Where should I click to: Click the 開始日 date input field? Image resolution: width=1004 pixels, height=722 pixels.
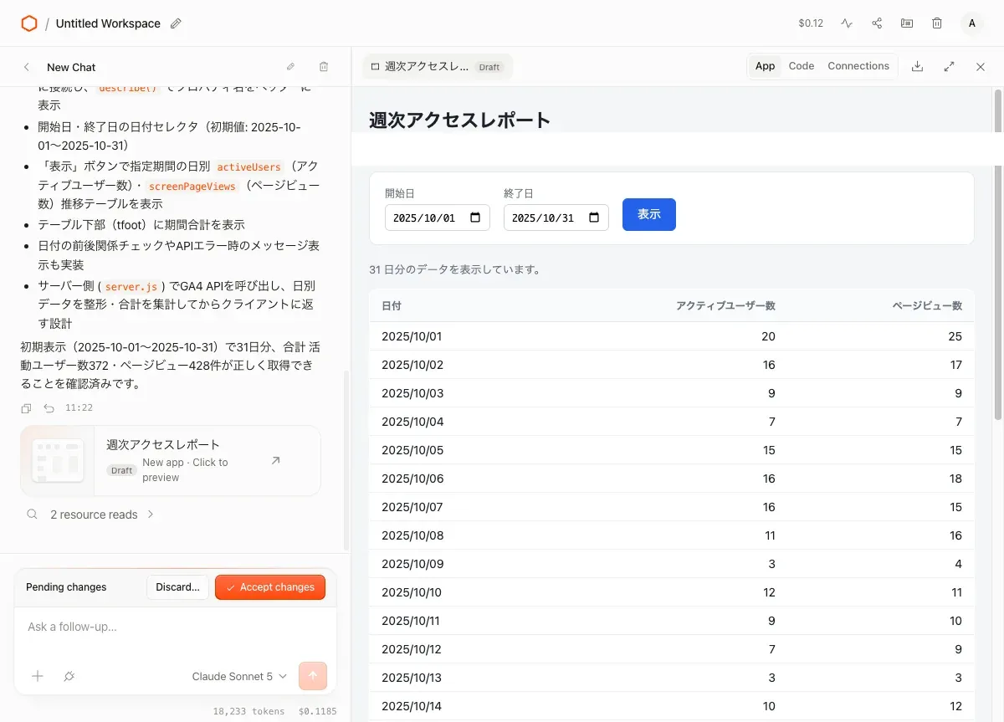coord(438,218)
